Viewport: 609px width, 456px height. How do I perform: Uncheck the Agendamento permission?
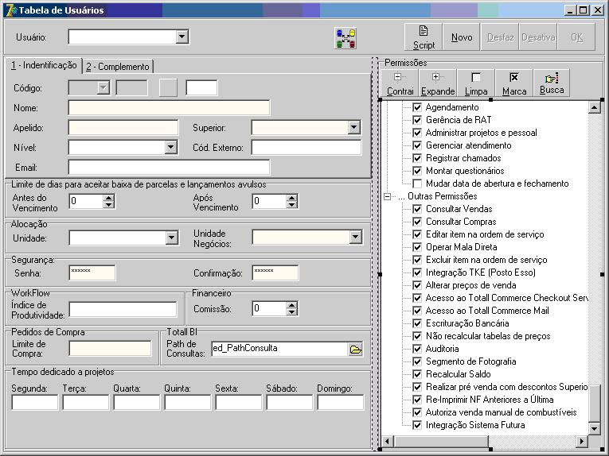417,107
